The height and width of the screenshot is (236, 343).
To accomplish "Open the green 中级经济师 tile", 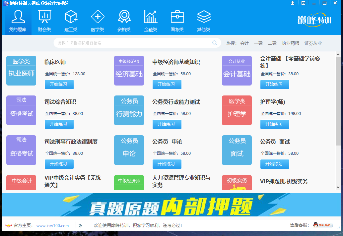I will point(129,182).
